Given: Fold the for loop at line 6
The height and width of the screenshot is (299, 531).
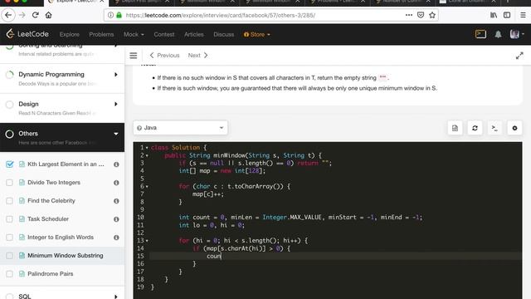Looking at the screenshot, I should 147,186.
